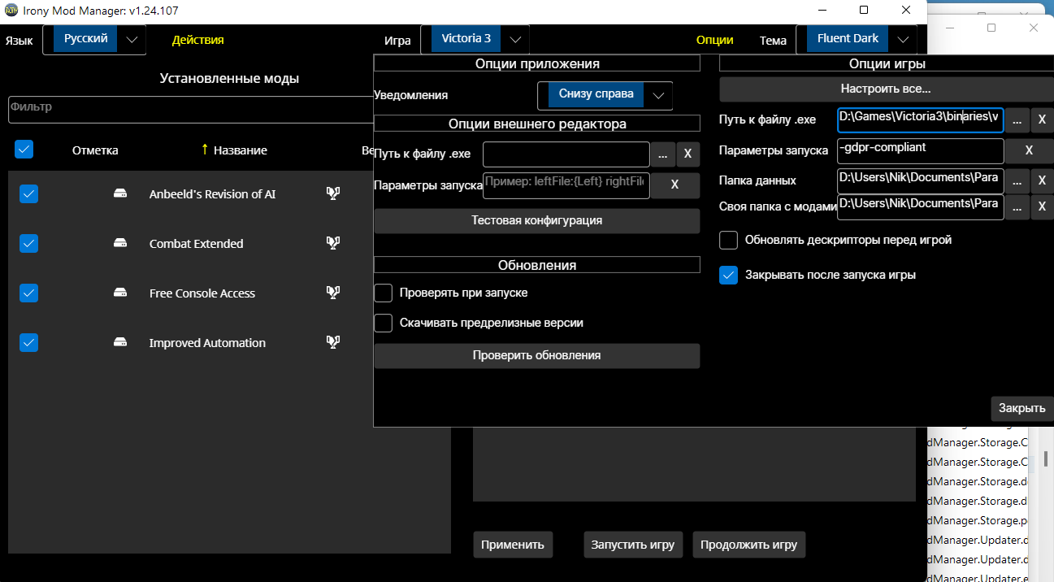Enable Обновлять дескрипторы перед игрой checkbox
This screenshot has width=1054, height=582.
click(x=729, y=240)
